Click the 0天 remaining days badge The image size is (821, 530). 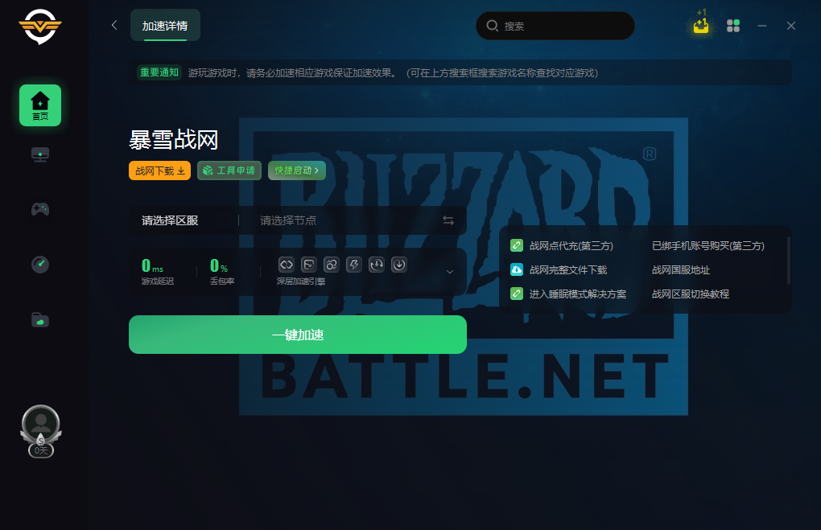coord(41,450)
